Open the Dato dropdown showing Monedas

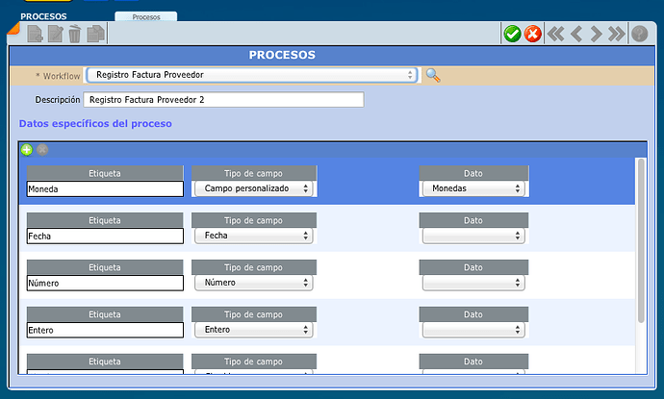click(x=473, y=188)
